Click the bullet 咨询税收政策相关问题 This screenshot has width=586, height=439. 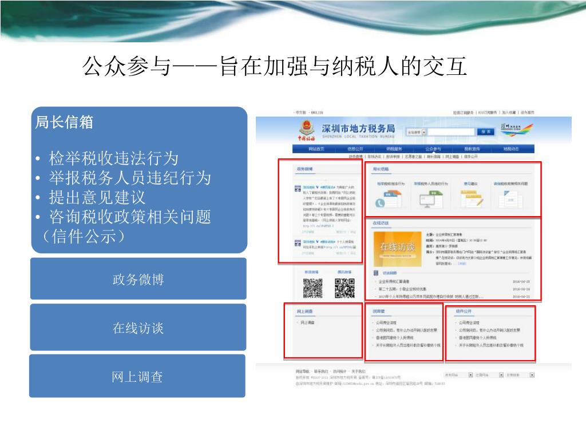point(130,217)
